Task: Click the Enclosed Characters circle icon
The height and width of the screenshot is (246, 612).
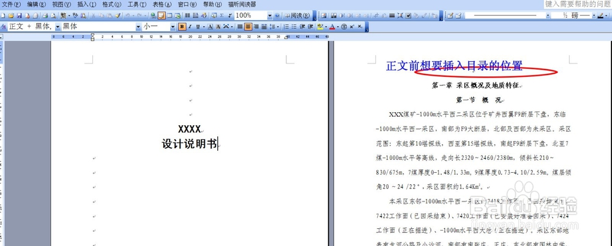Action: pos(344,26)
